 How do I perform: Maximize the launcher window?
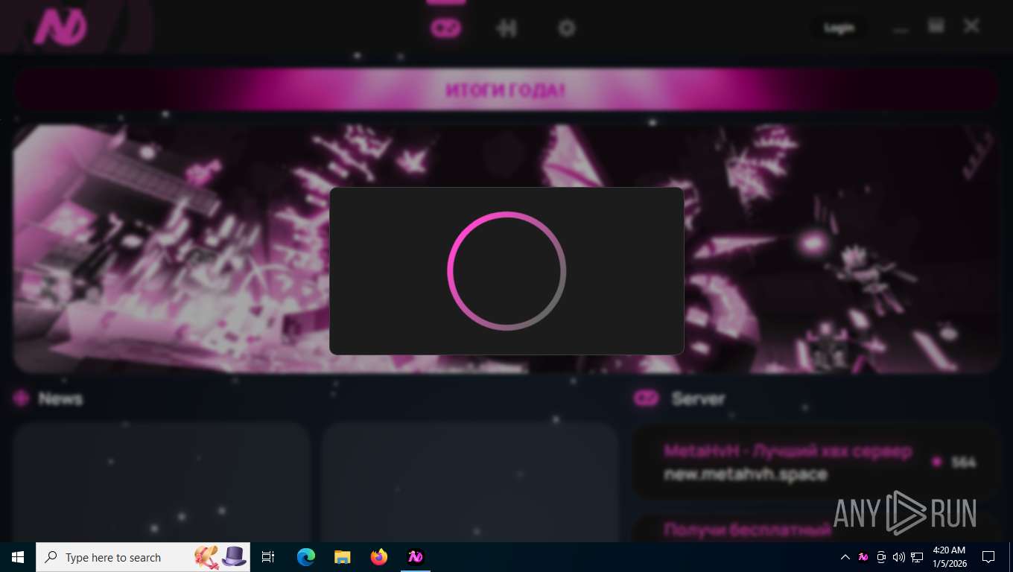pos(936,27)
